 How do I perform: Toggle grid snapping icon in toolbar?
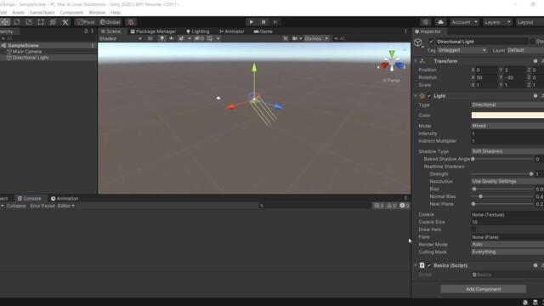131,22
